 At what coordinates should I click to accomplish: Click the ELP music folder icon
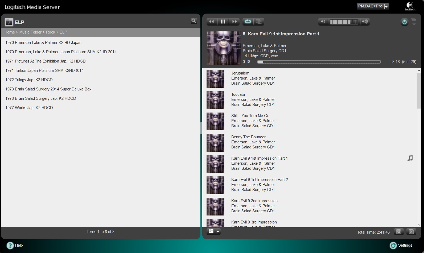click(x=9, y=22)
